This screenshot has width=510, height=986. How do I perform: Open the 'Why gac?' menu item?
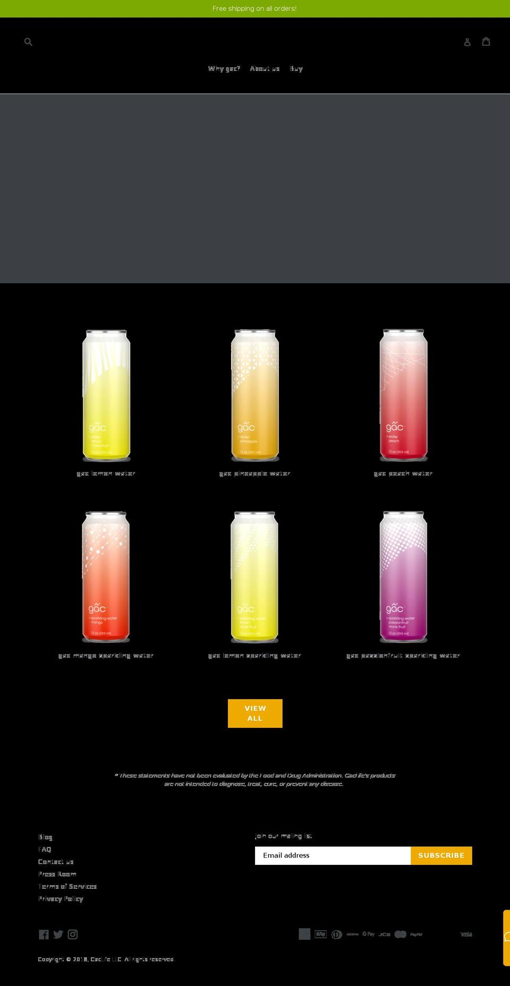(x=224, y=69)
